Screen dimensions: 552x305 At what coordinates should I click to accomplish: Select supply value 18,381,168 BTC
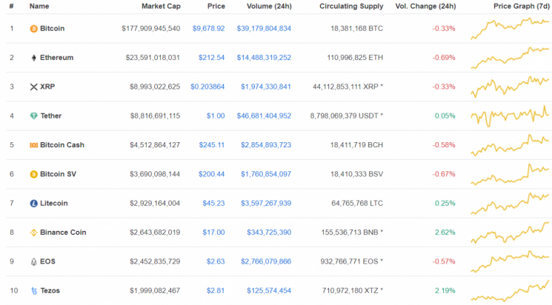click(x=356, y=28)
